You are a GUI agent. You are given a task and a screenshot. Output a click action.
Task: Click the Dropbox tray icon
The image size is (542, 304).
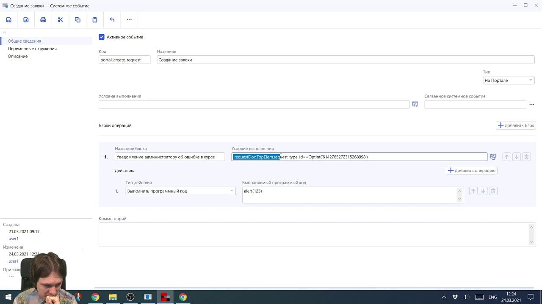click(x=455, y=297)
